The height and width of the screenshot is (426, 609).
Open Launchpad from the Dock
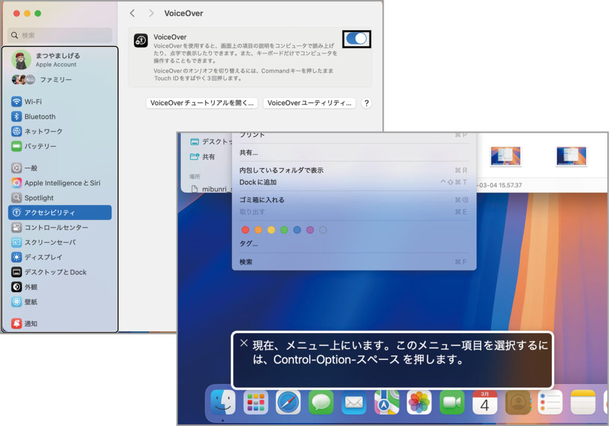(x=256, y=402)
